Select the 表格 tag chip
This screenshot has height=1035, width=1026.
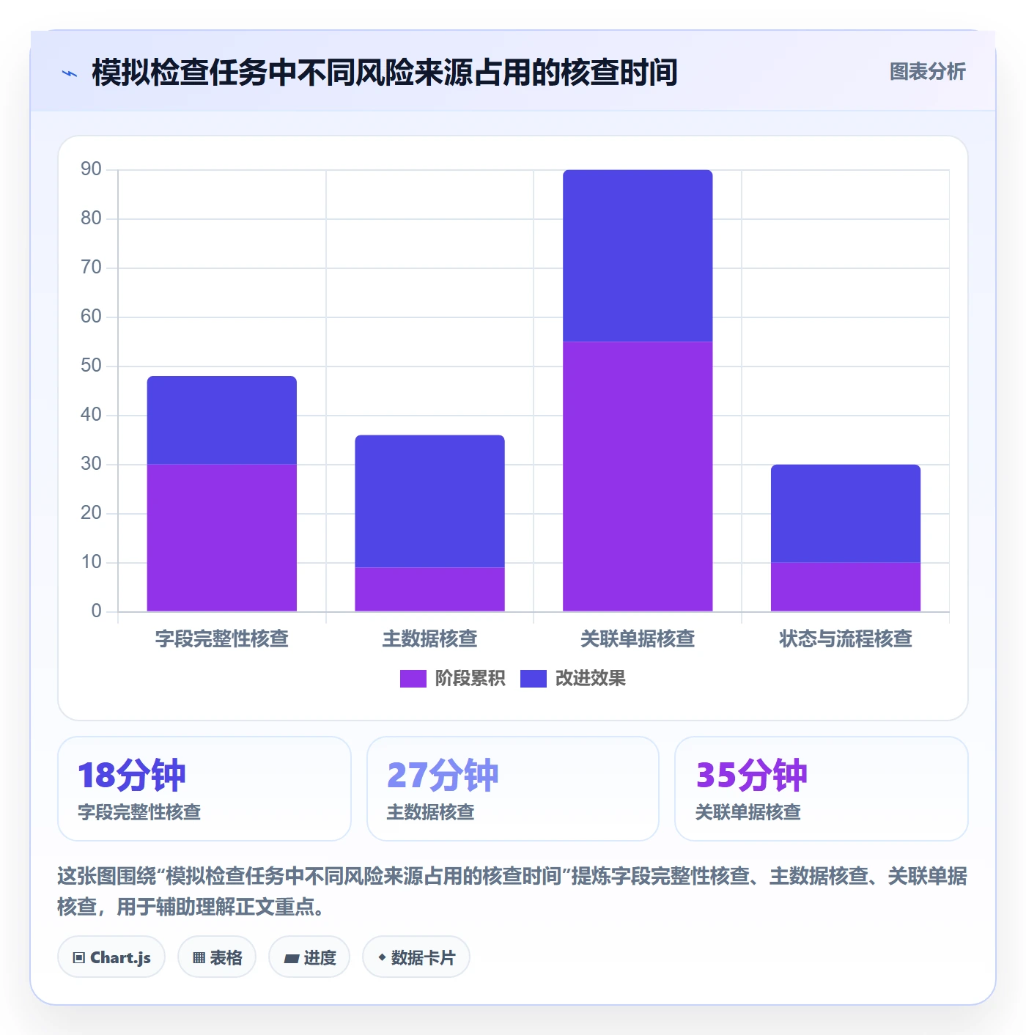(217, 957)
